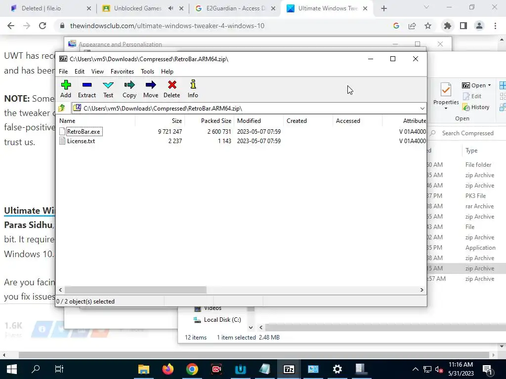The width and height of the screenshot is (506, 379).
Task: Open the Help menu
Action: (x=167, y=72)
